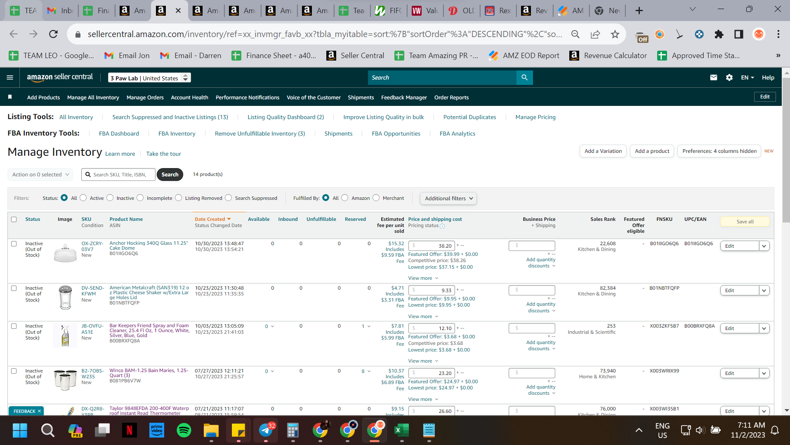Click the Anchor Hocking Cake Dome thumbnail
The height and width of the screenshot is (445, 790).
tap(65, 253)
